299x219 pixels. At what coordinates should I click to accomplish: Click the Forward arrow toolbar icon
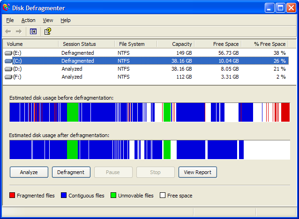click(19, 31)
